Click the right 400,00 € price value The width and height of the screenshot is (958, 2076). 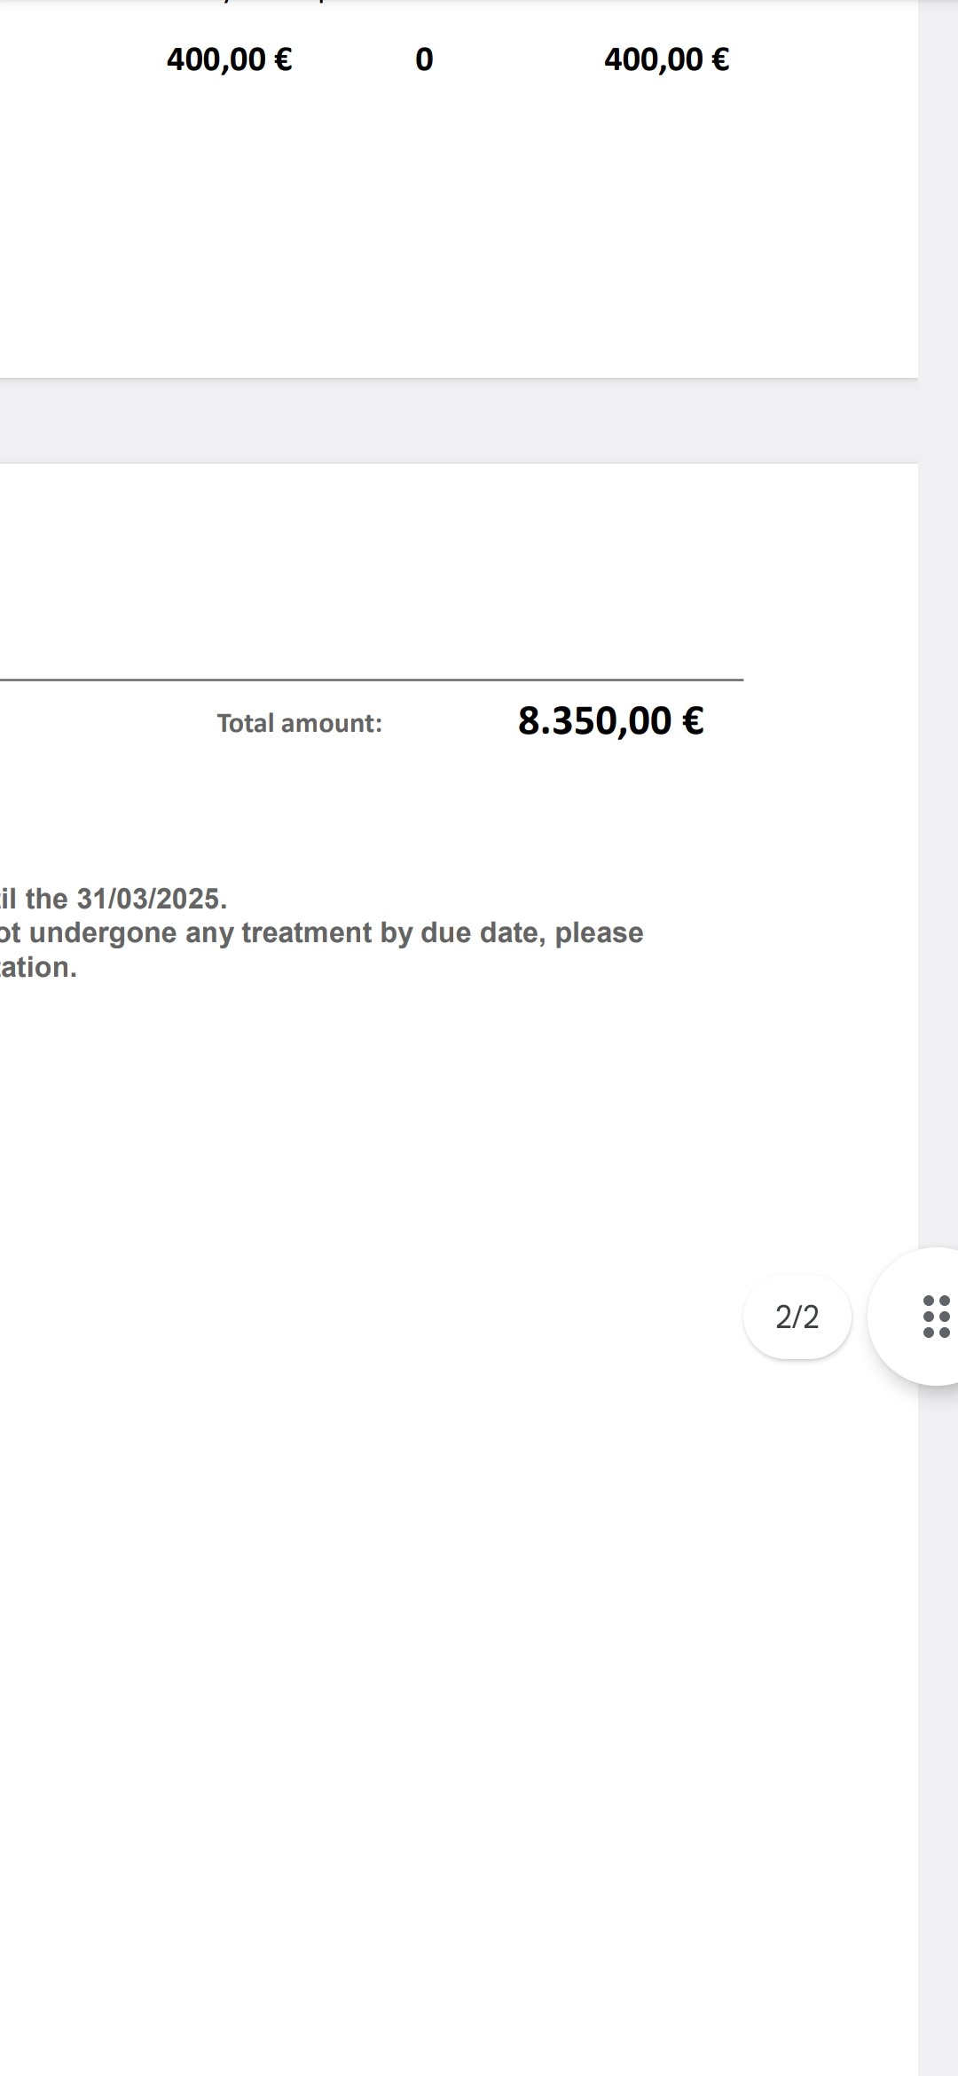(x=666, y=59)
